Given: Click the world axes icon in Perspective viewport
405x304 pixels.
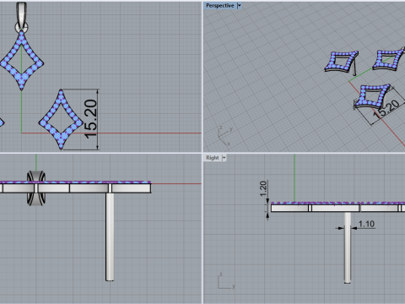Looking at the screenshot, I should click(225, 136).
